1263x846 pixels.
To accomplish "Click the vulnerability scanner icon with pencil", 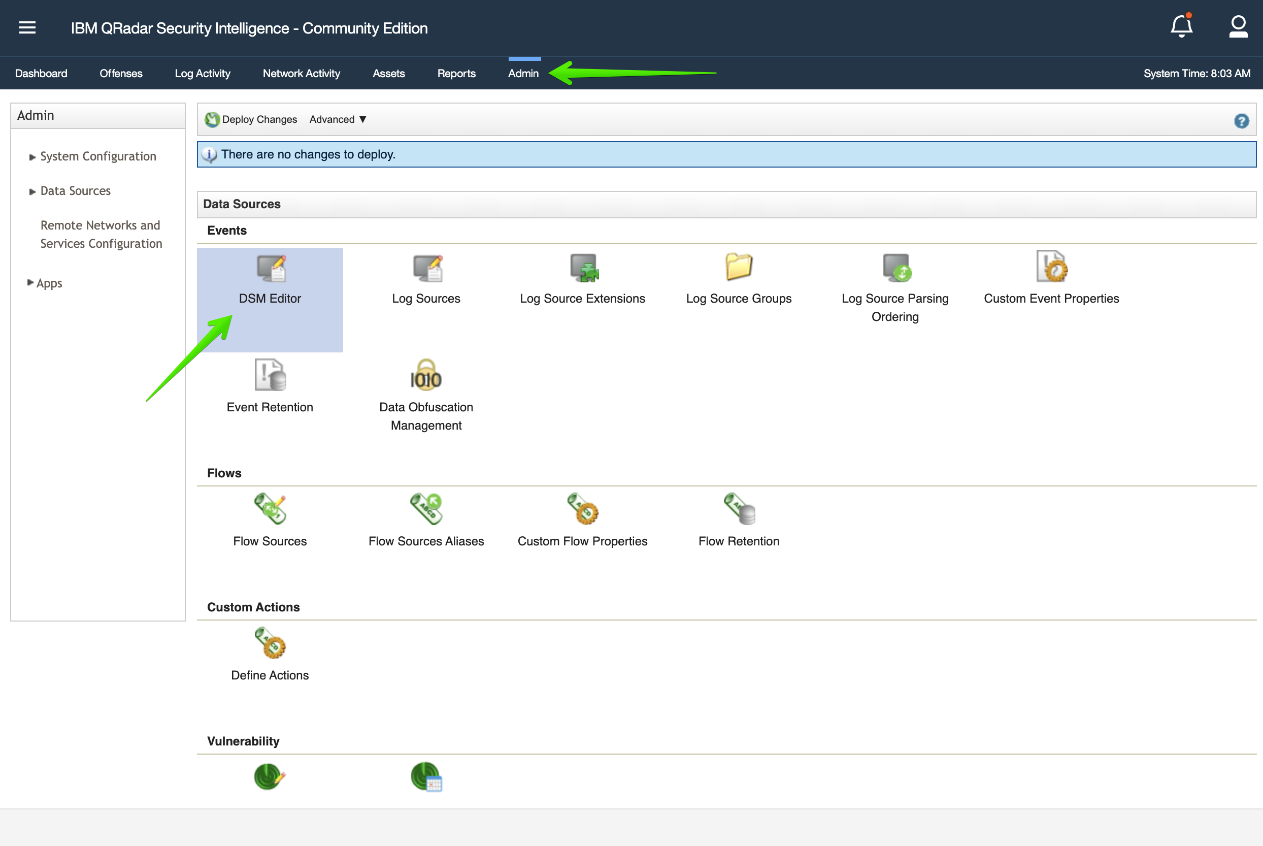I will [270, 777].
